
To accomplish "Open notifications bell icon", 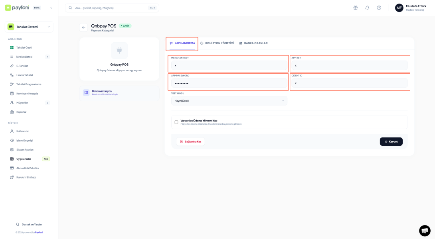I will click(x=367, y=8).
